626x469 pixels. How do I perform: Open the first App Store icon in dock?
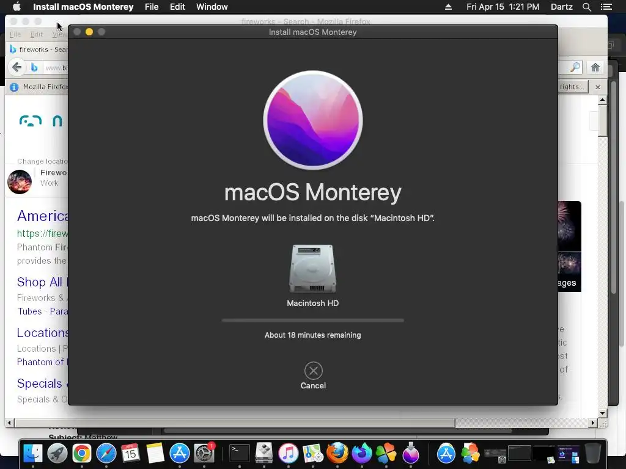click(180, 454)
